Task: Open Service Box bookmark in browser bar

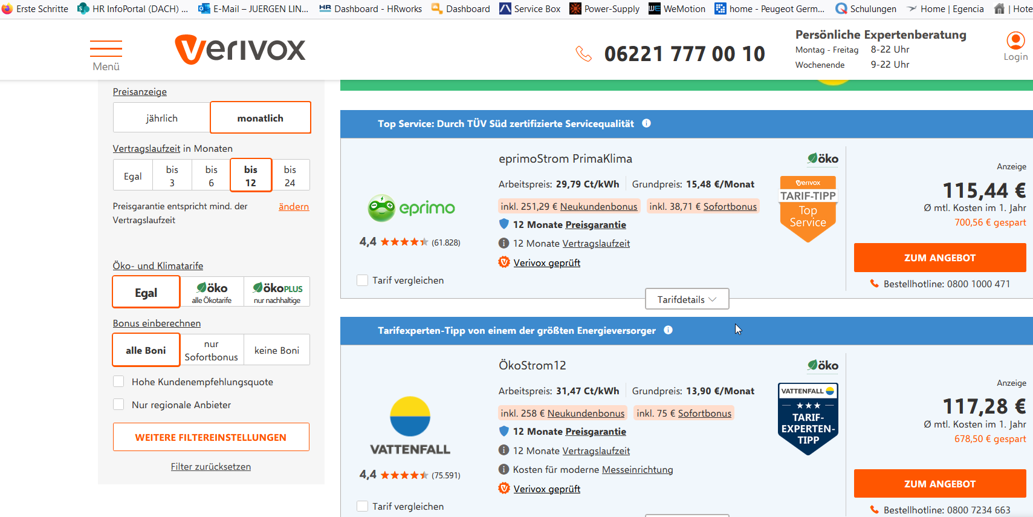Action: click(530, 8)
